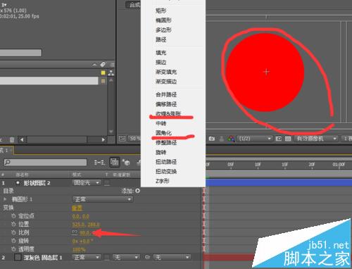The image size is (352, 269).
Task: Choose 中转 menu entry
Action: (161, 123)
